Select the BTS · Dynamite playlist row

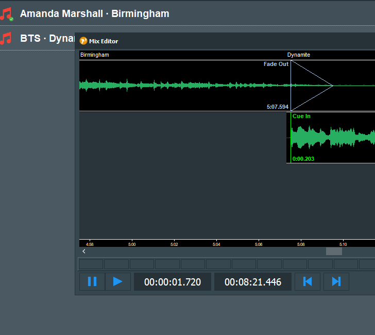(37, 38)
